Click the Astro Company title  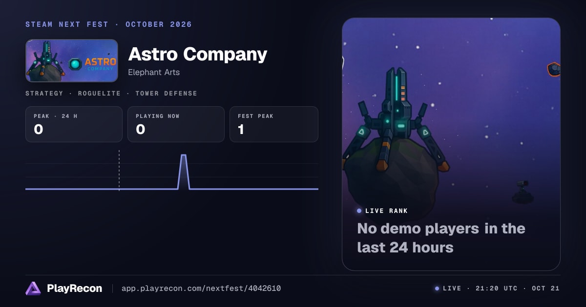[197, 54]
